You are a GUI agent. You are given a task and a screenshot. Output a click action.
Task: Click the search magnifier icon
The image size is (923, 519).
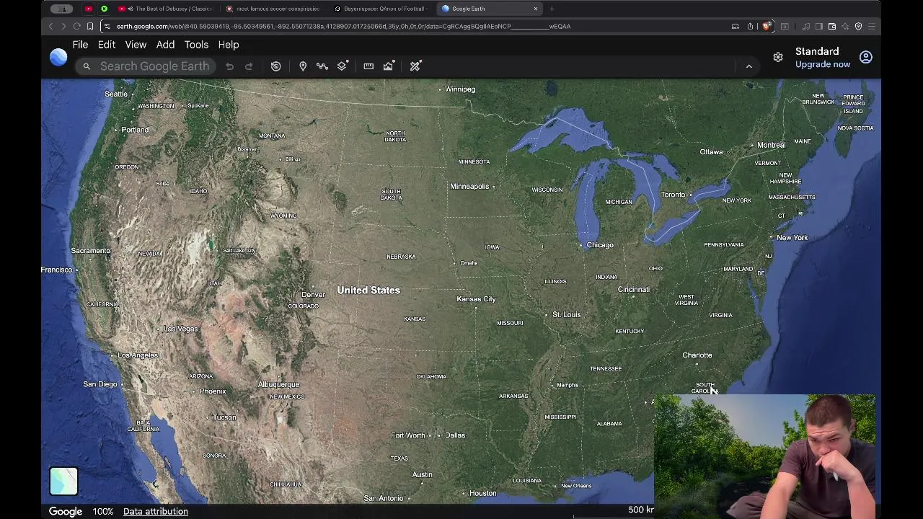point(87,66)
